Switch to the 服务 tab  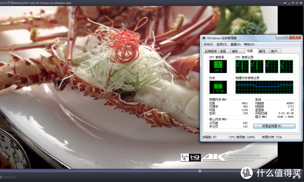click(x=238, y=51)
